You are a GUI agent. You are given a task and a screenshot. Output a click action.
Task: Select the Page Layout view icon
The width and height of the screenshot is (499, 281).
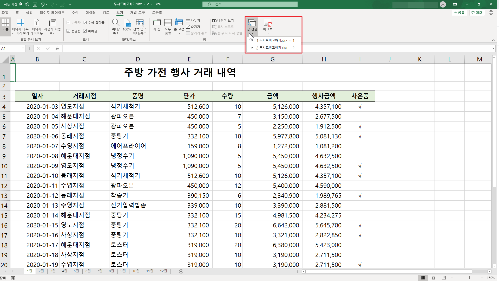[x=36, y=23]
